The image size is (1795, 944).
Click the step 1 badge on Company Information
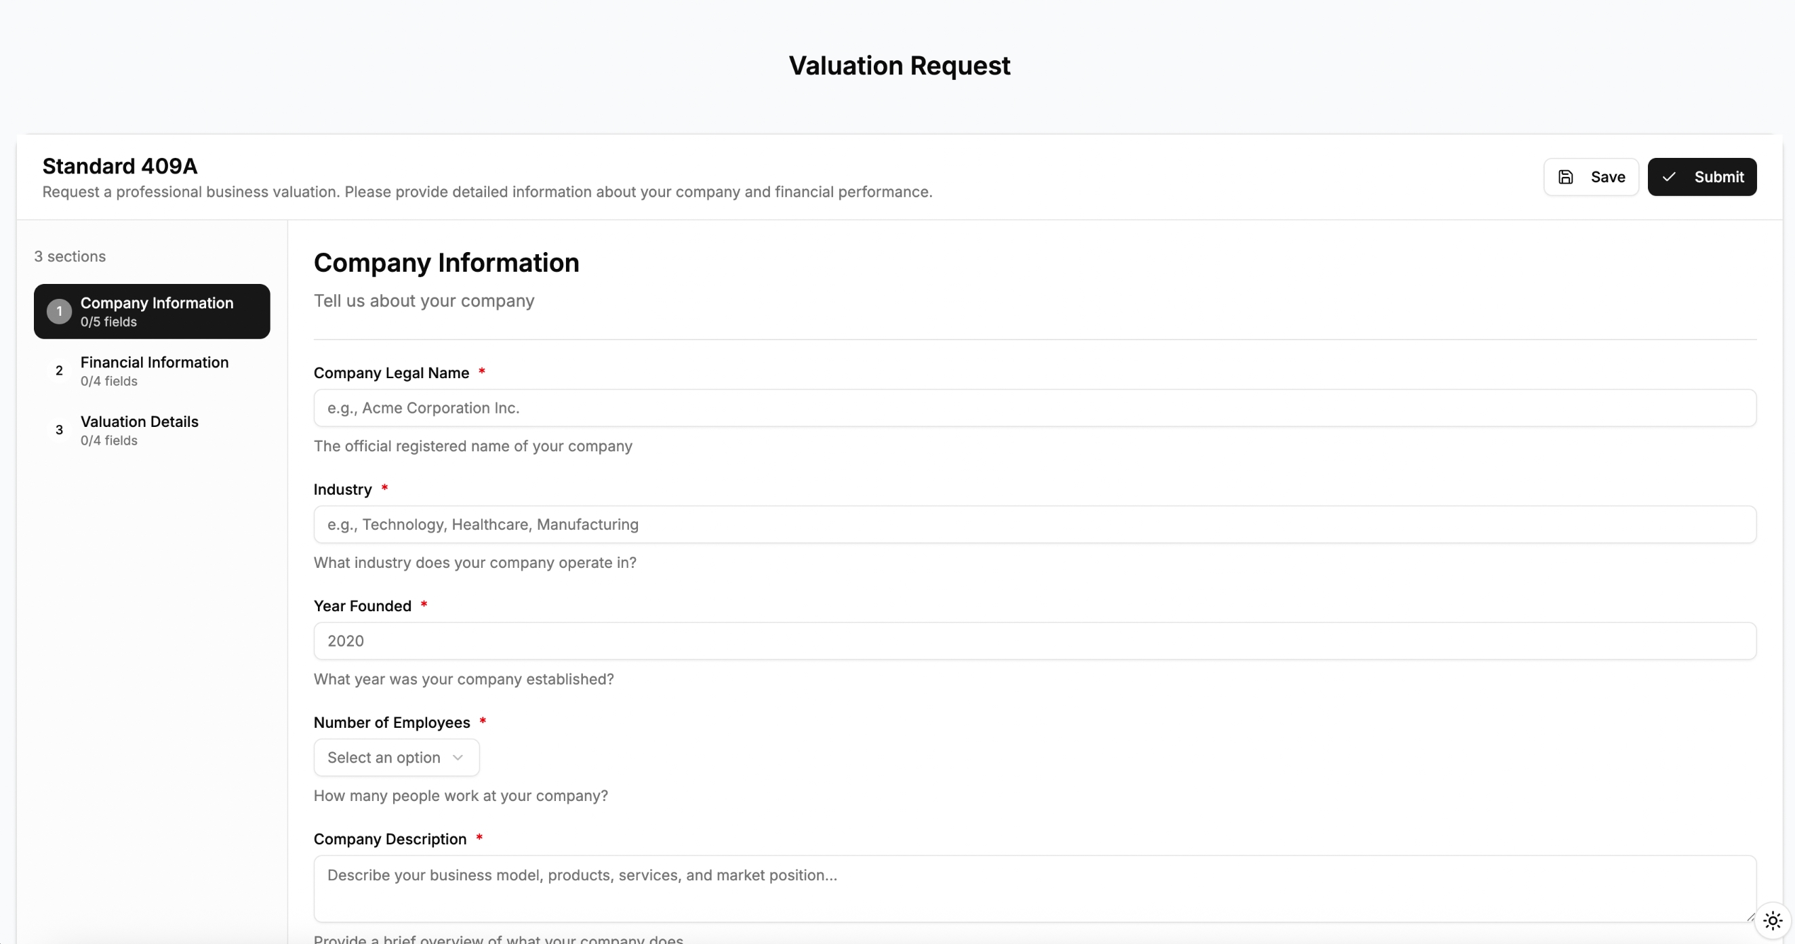(59, 312)
